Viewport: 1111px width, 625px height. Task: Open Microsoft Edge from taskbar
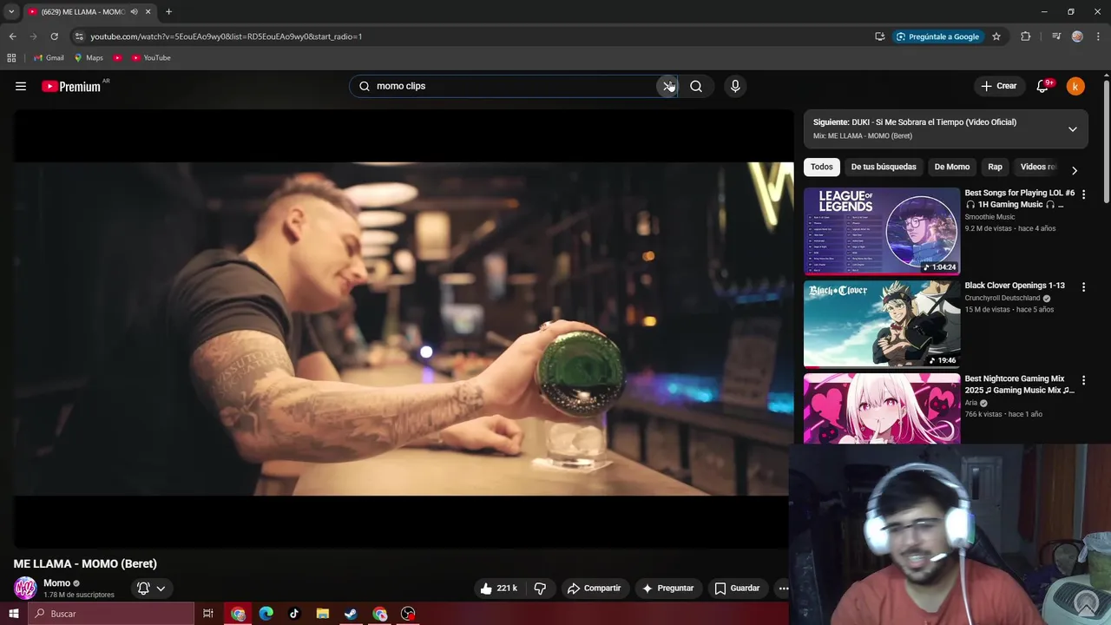[x=266, y=614]
